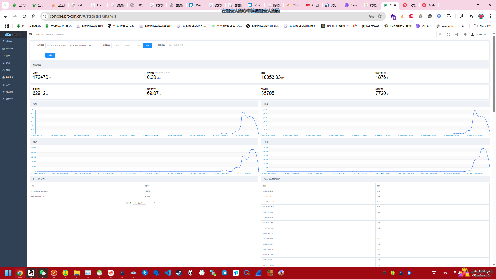Open the password key icon in address bar

371,16
